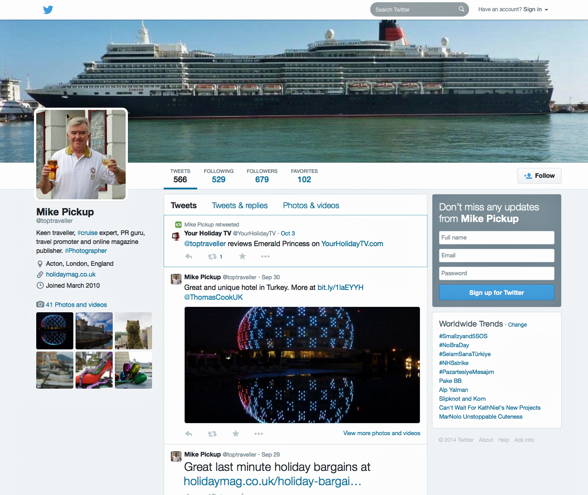Change the Worldwide Trends location
The width and height of the screenshot is (588, 495).
tap(517, 325)
